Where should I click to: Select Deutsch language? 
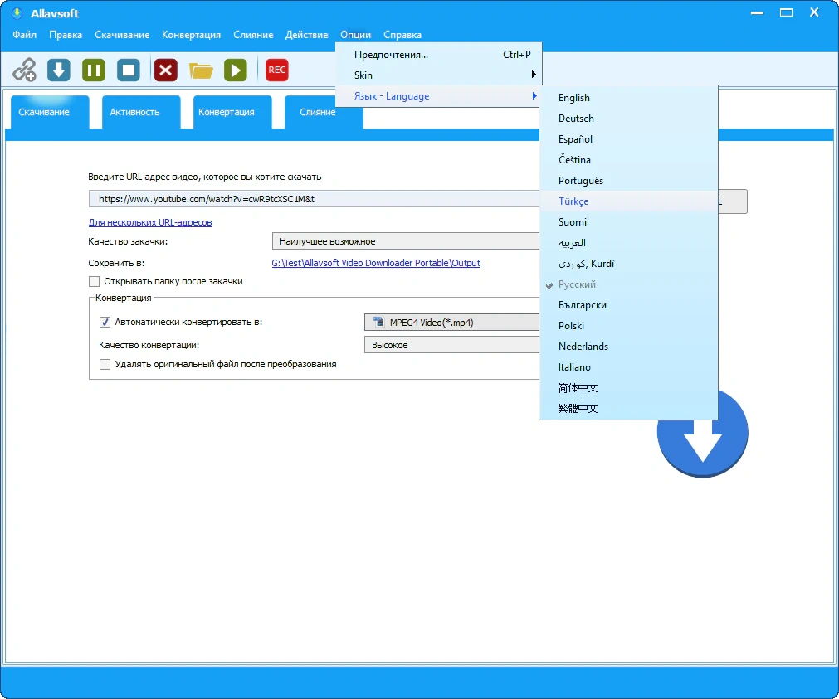point(629,119)
